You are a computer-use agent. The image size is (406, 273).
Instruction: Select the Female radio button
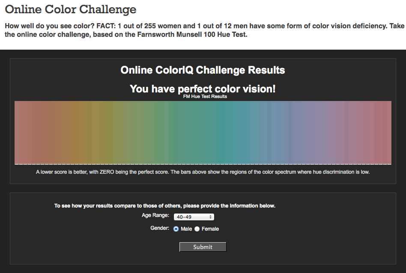[197, 229]
